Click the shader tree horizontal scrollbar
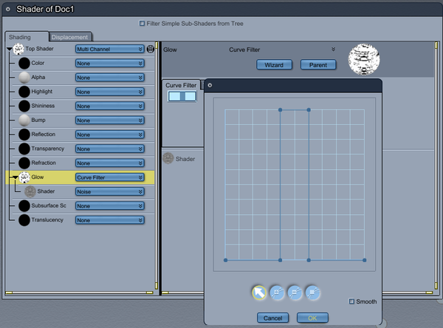Image resolution: width=443 pixels, height=328 pixels. (79, 293)
